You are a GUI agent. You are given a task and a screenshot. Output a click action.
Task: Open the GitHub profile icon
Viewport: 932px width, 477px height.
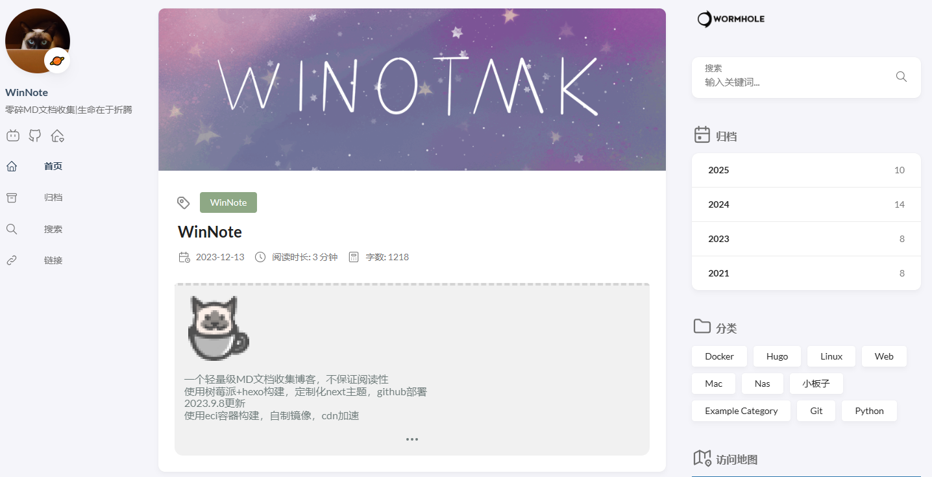coord(35,136)
